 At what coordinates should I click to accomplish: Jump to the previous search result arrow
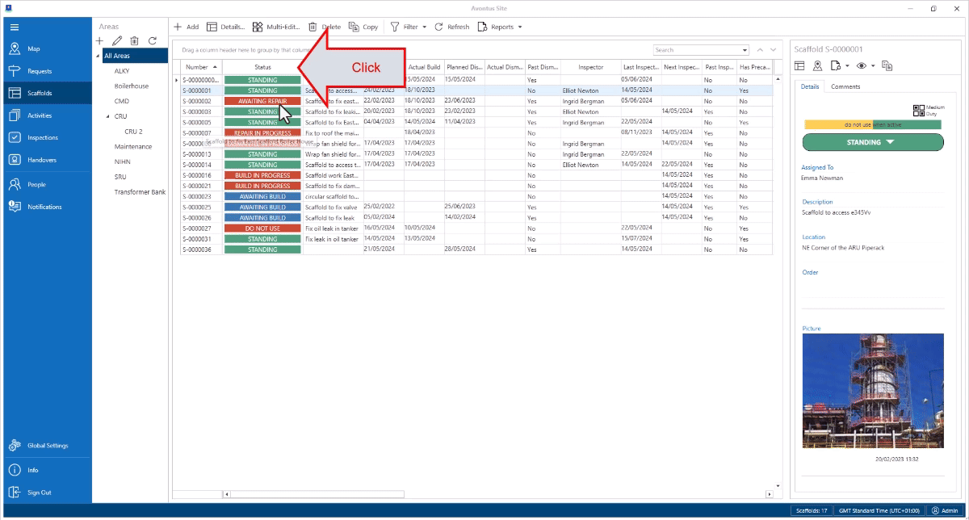(760, 50)
